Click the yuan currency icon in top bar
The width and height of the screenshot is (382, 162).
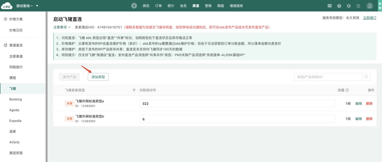134,6
